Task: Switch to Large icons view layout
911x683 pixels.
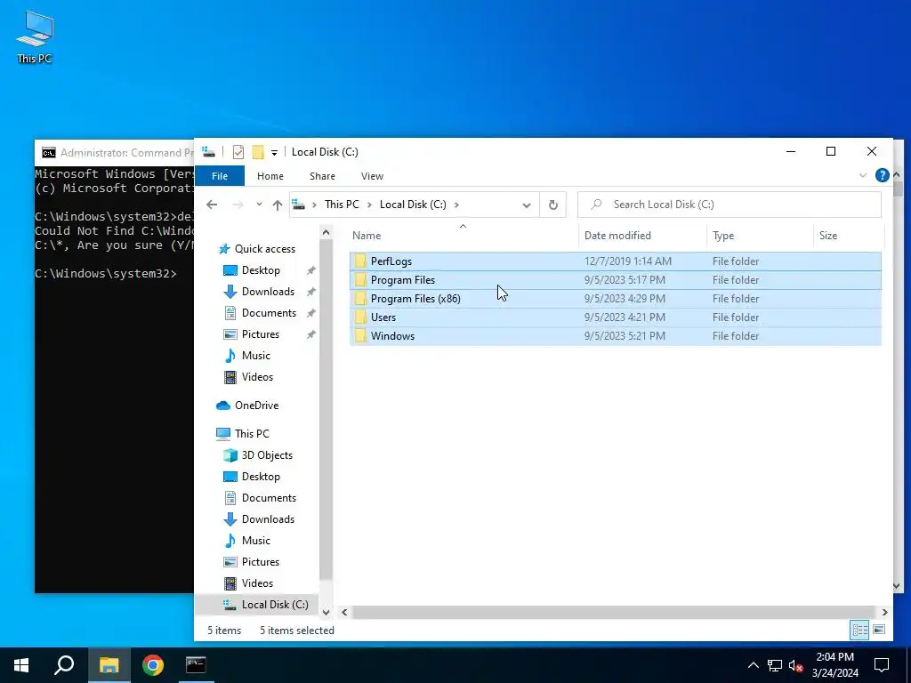Action: (879, 631)
